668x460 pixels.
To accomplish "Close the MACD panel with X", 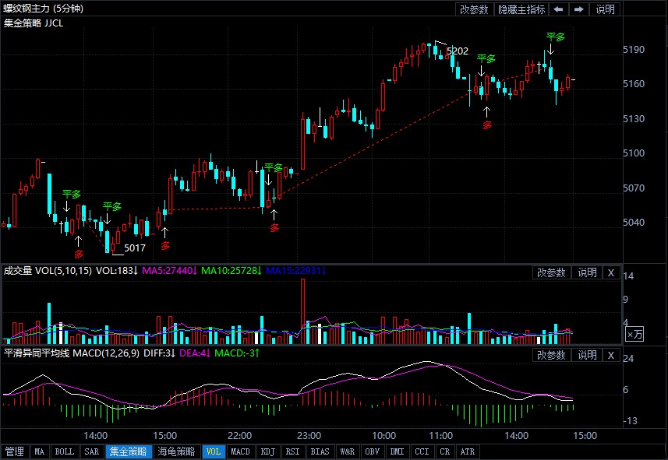I will (611, 355).
